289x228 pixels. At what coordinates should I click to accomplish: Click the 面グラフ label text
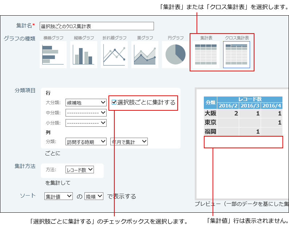click(x=145, y=38)
